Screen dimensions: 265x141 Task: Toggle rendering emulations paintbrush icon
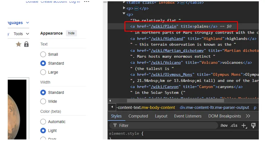(x=253, y=126)
